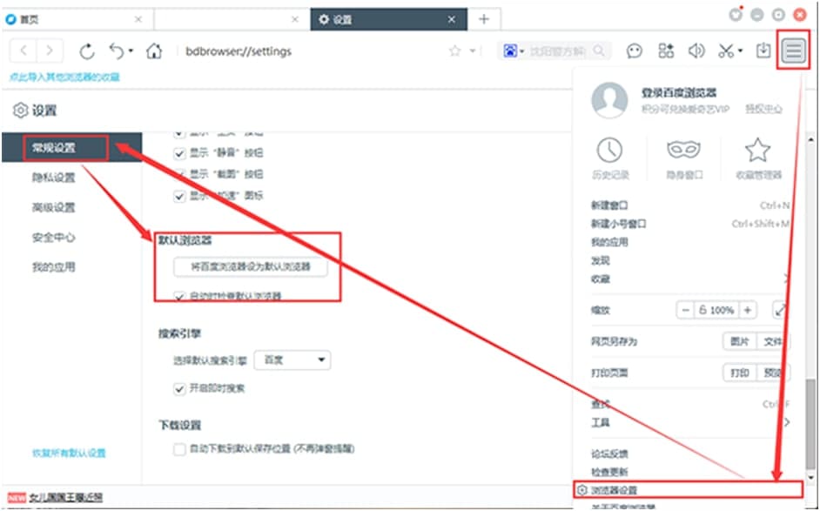Toggle the 显示"静音"按钮 checkbox

pos(179,153)
